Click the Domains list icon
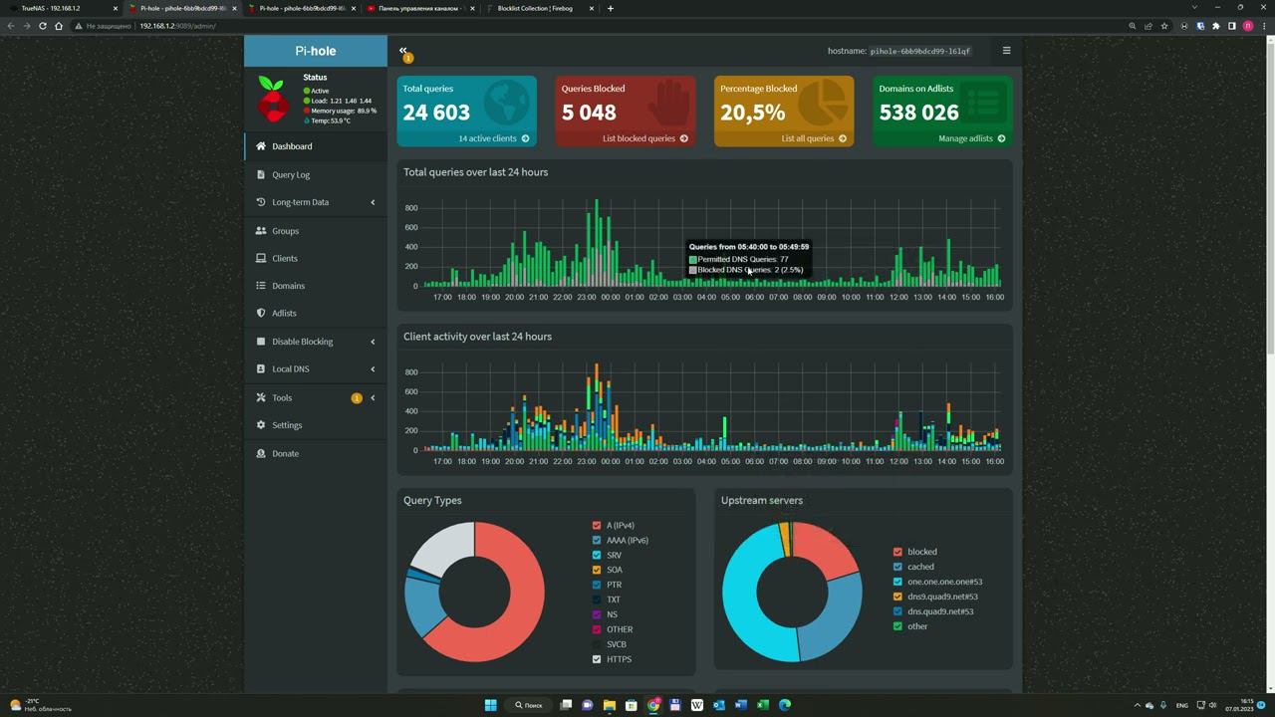This screenshot has width=1275, height=717. click(x=261, y=286)
